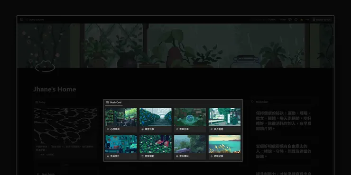Image resolution: width=351 pixels, height=175 pixels.
Task: Click the title under the rainy hillside card
Action: click(x=184, y=156)
